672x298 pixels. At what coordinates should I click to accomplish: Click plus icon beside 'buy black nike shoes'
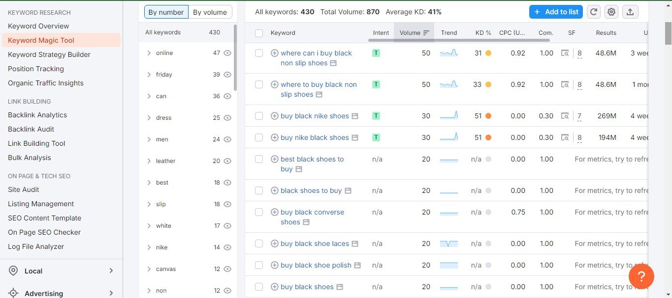275,116
